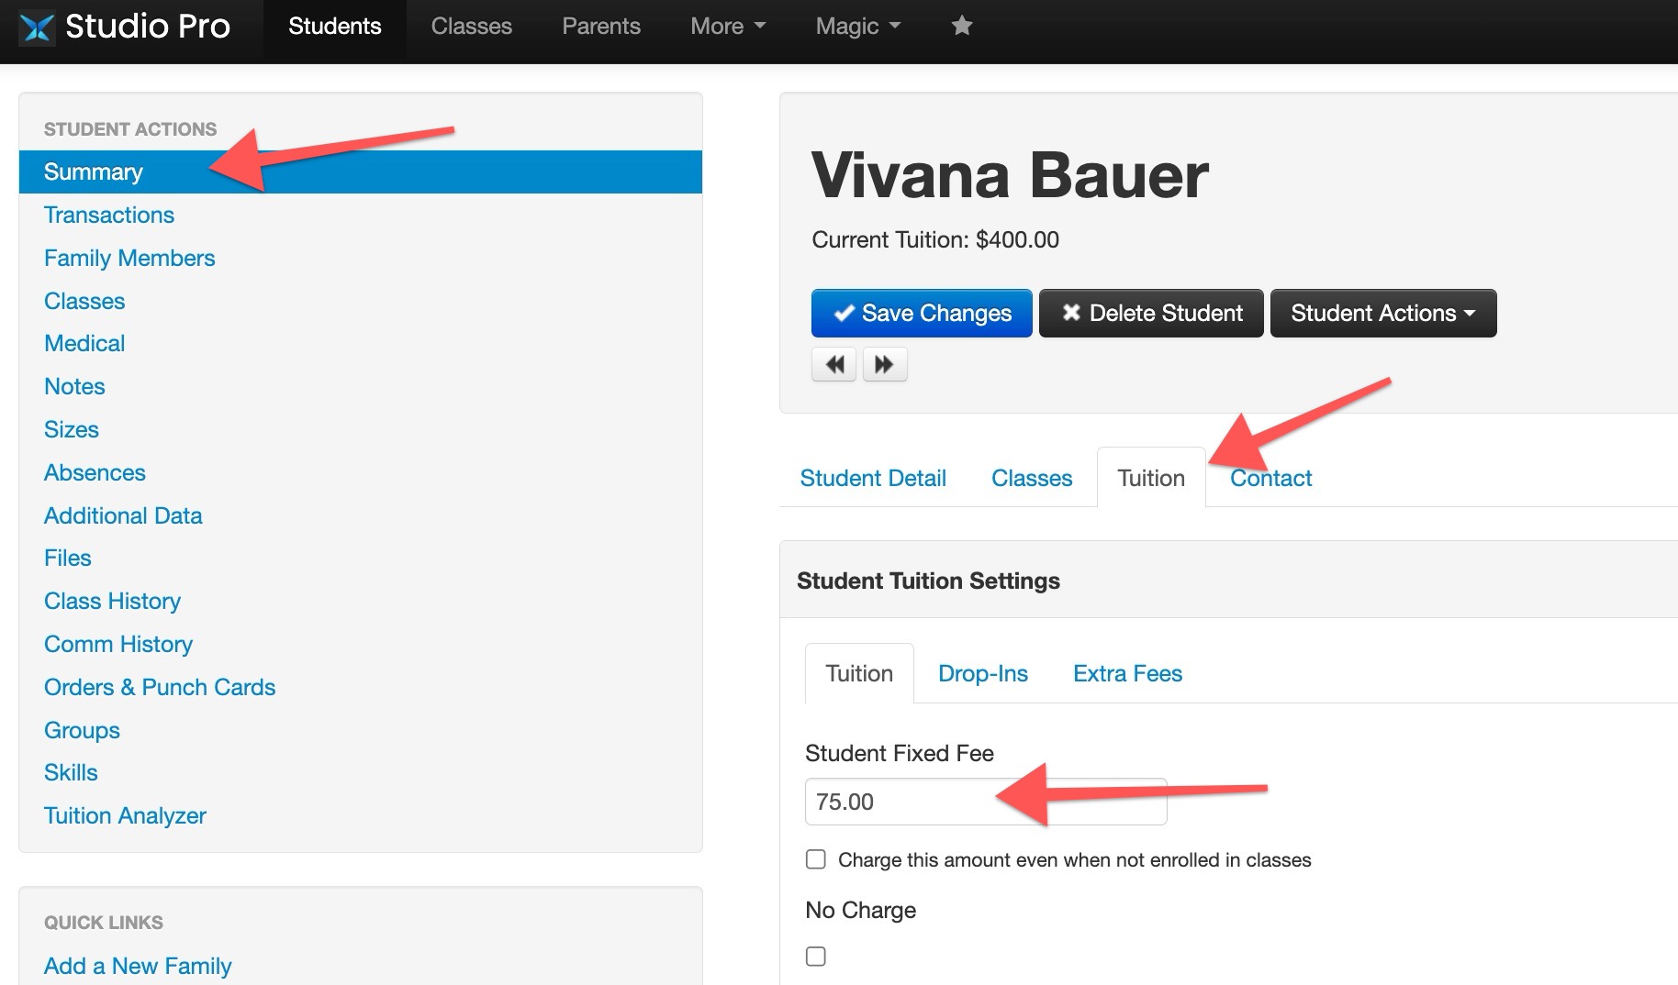
Task: Click Add a New Family link
Action: (138, 966)
